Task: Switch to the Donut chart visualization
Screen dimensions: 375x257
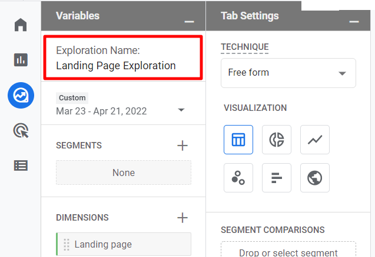Action: pyautogui.click(x=277, y=140)
